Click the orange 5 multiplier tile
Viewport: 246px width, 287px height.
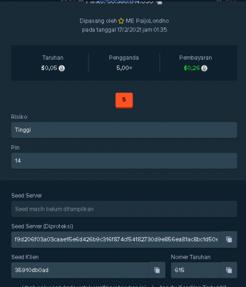(124, 100)
